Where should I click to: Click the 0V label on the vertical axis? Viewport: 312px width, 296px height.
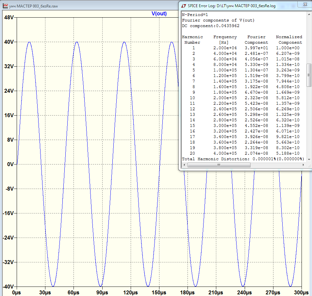10,164
